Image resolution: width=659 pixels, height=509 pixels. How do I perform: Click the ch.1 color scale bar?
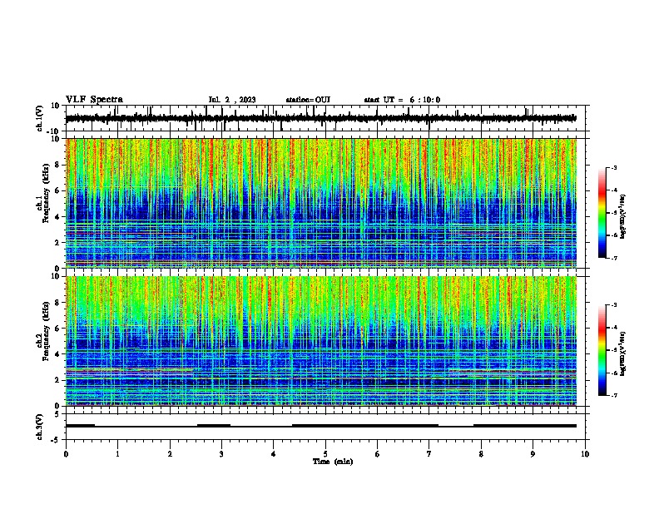click(x=602, y=213)
